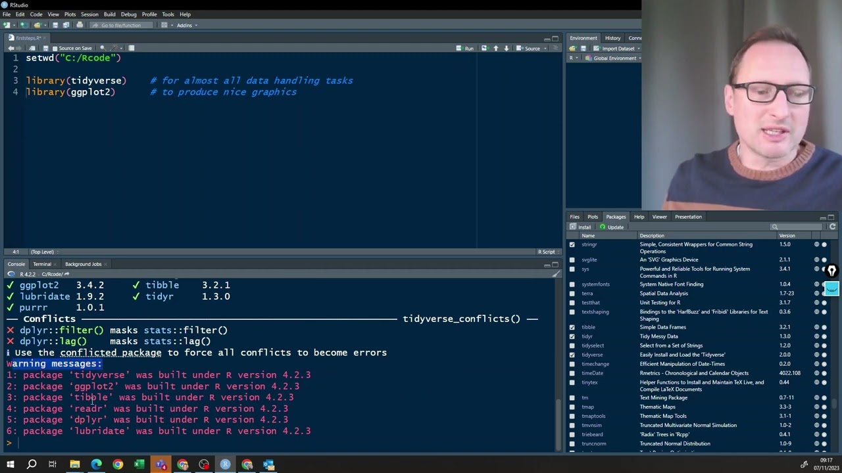Open web documentation globe for stringr
The height and width of the screenshot is (473, 842).
pyautogui.click(x=817, y=244)
